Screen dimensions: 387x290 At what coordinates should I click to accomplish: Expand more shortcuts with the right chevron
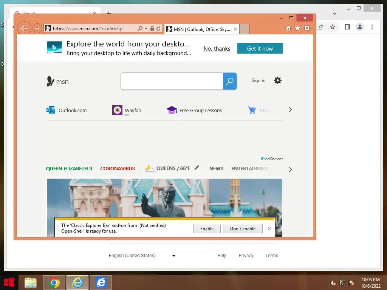pos(290,110)
